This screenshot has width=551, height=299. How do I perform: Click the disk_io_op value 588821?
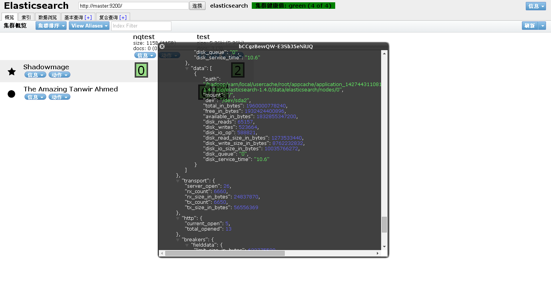pos(246,133)
